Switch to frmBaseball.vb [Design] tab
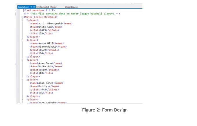This screenshot has height=126, width=197. [47, 7]
